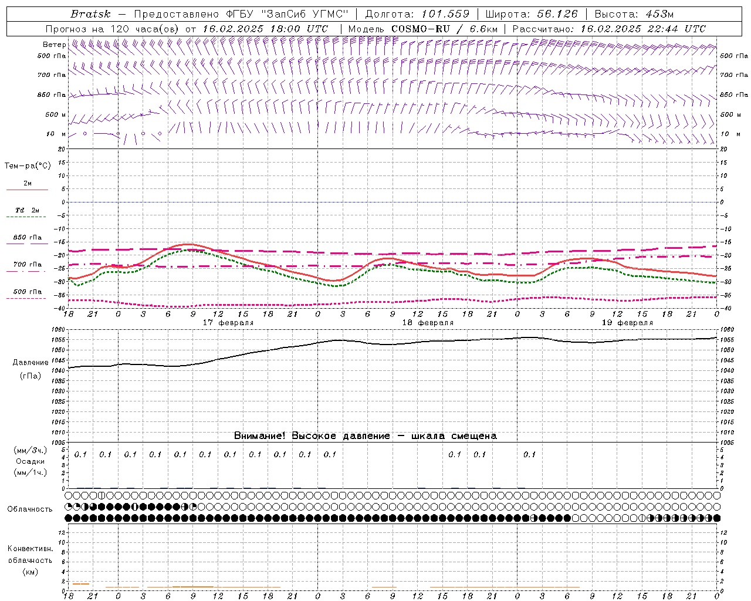
Task: Click the 'Bratsk' station name in the header
Action: point(90,14)
